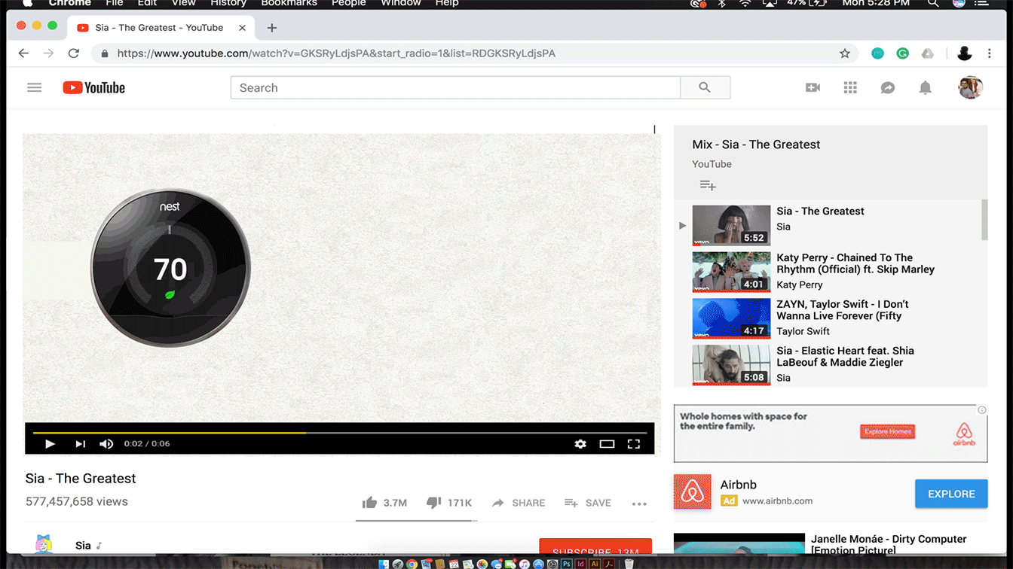Open the Sia channel name
Image resolution: width=1013 pixels, height=569 pixels.
point(83,545)
